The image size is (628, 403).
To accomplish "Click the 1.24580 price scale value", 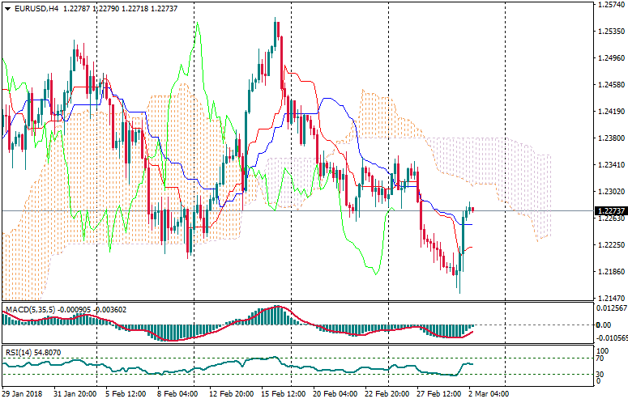I will click(609, 84).
